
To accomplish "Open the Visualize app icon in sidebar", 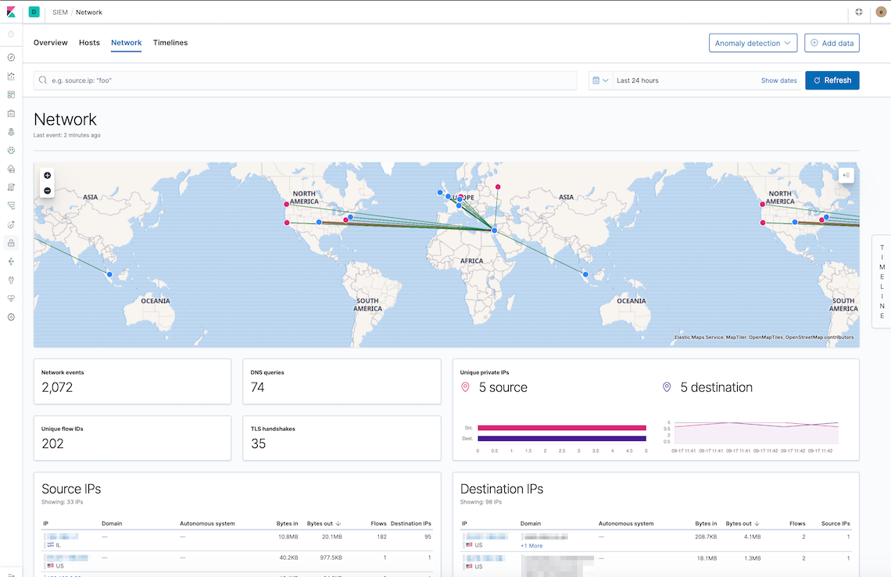I will pyautogui.click(x=11, y=76).
